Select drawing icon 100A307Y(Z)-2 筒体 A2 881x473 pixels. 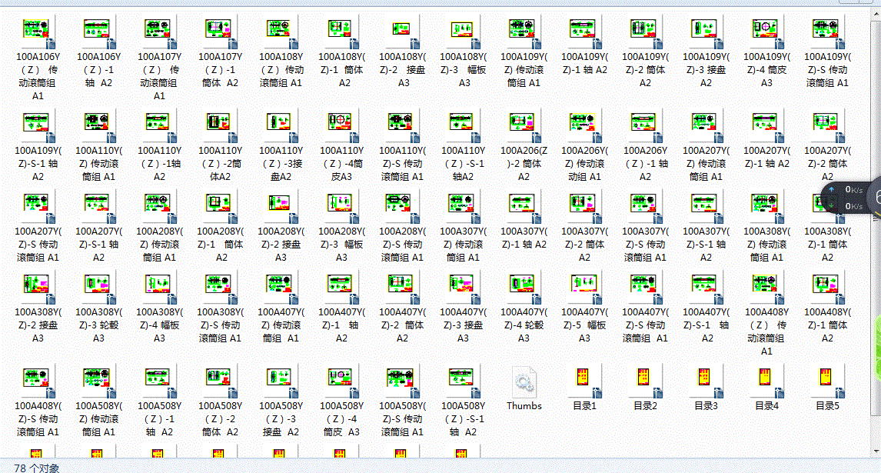pos(584,206)
